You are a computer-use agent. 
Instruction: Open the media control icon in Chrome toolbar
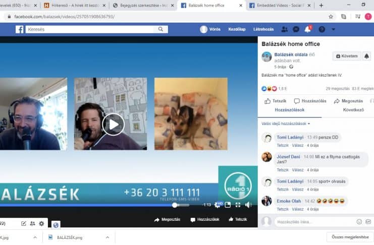tap(357, 17)
